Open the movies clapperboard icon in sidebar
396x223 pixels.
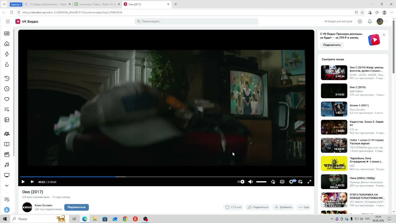coord(7,155)
